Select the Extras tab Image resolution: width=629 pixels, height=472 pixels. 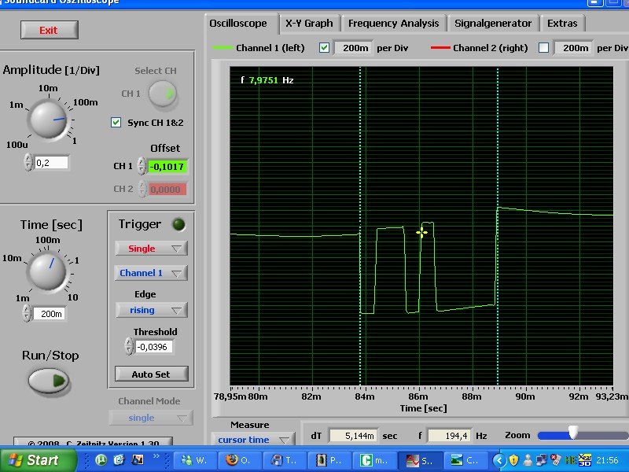[x=562, y=24]
